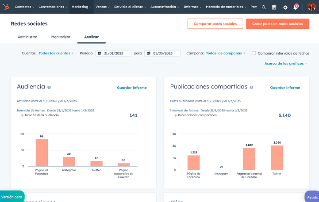Click calendar icon in end date field
319x202 pixels.
(x=149, y=53)
